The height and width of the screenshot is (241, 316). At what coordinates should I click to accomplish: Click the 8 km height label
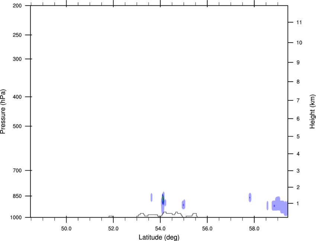point(298,82)
